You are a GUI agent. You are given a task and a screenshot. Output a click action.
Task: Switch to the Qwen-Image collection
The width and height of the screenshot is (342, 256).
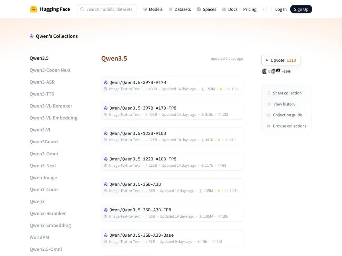(43, 177)
